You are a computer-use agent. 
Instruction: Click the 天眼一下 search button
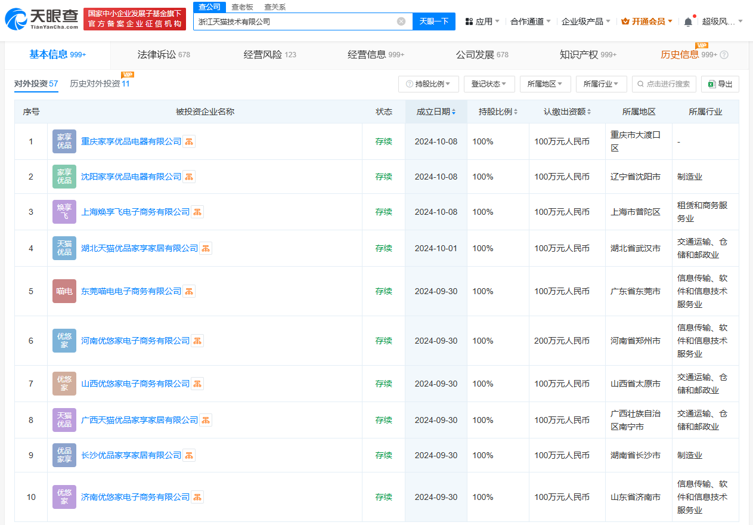(433, 21)
